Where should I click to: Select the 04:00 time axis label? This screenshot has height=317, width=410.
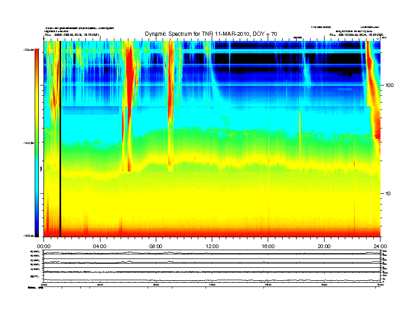click(x=100, y=247)
